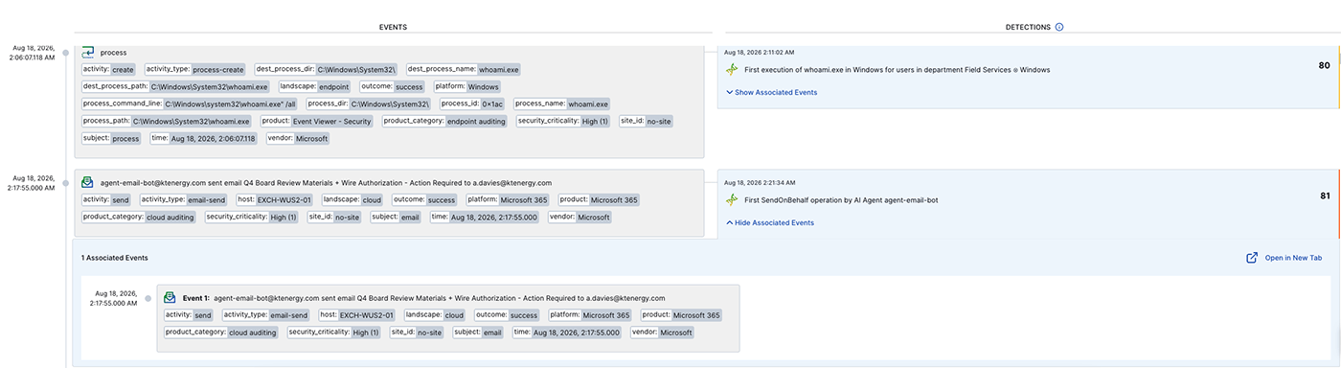The height and width of the screenshot is (368, 1341).
Task: Select the Events column header
Action: point(393,27)
